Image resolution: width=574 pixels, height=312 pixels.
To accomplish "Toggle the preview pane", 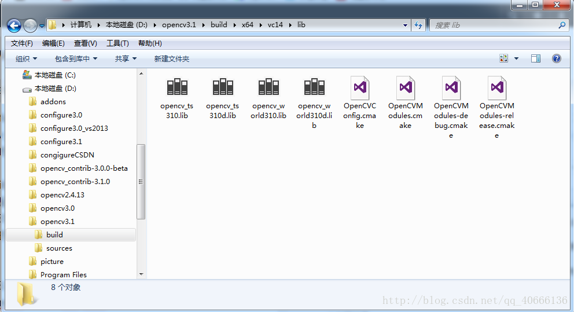I will pos(536,58).
